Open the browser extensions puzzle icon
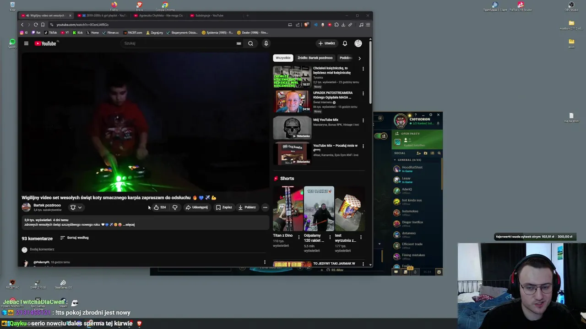Screen dimensions: 586x329 point(336,25)
